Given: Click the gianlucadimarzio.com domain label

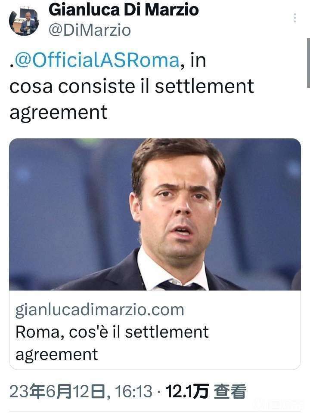Looking at the screenshot, I should [x=99, y=309].
